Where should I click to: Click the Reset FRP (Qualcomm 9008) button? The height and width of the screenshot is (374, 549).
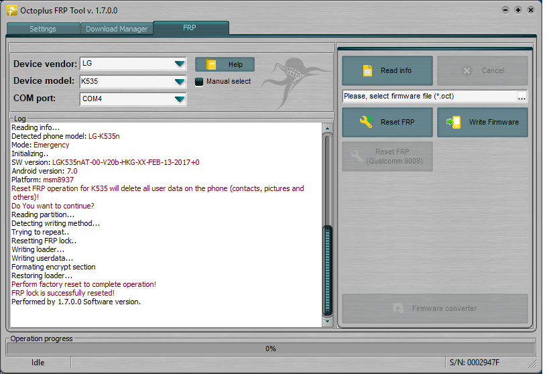click(x=387, y=156)
